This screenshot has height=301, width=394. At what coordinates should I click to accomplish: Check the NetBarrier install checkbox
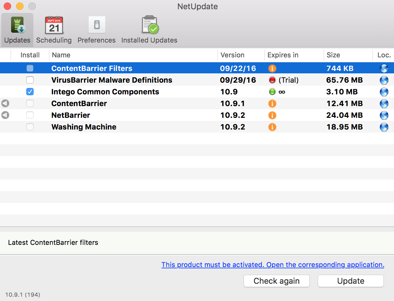click(30, 115)
